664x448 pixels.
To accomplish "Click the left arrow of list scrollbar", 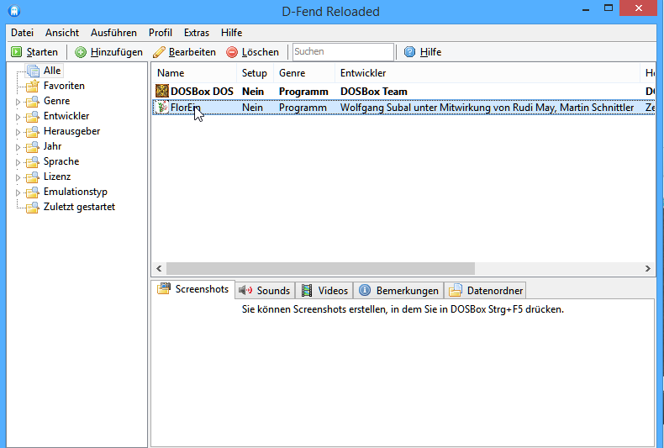I will pos(159,268).
